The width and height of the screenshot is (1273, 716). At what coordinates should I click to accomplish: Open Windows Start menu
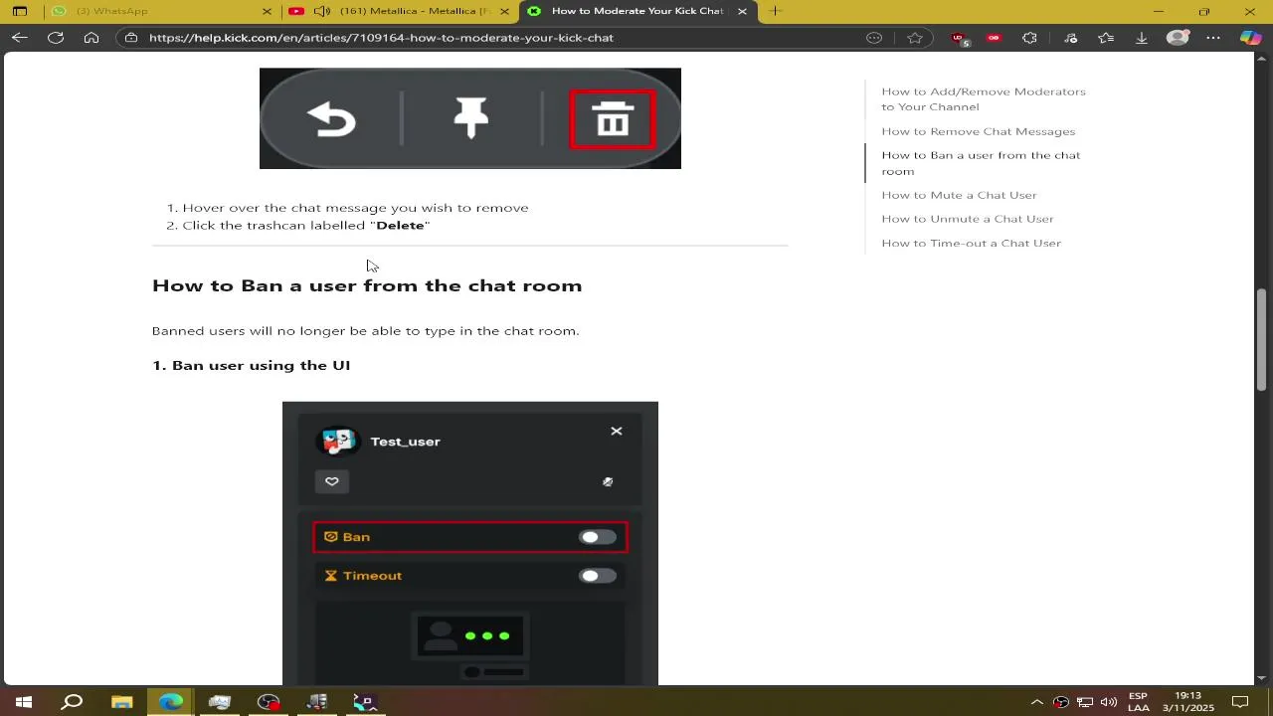pos(24,702)
